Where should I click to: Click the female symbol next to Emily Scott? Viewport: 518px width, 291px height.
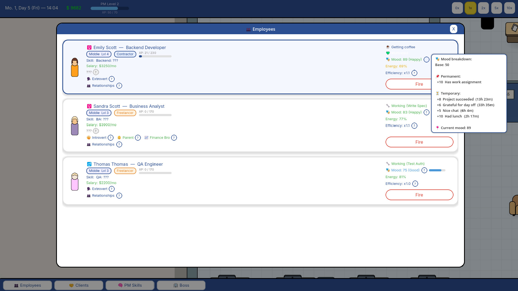click(x=89, y=47)
